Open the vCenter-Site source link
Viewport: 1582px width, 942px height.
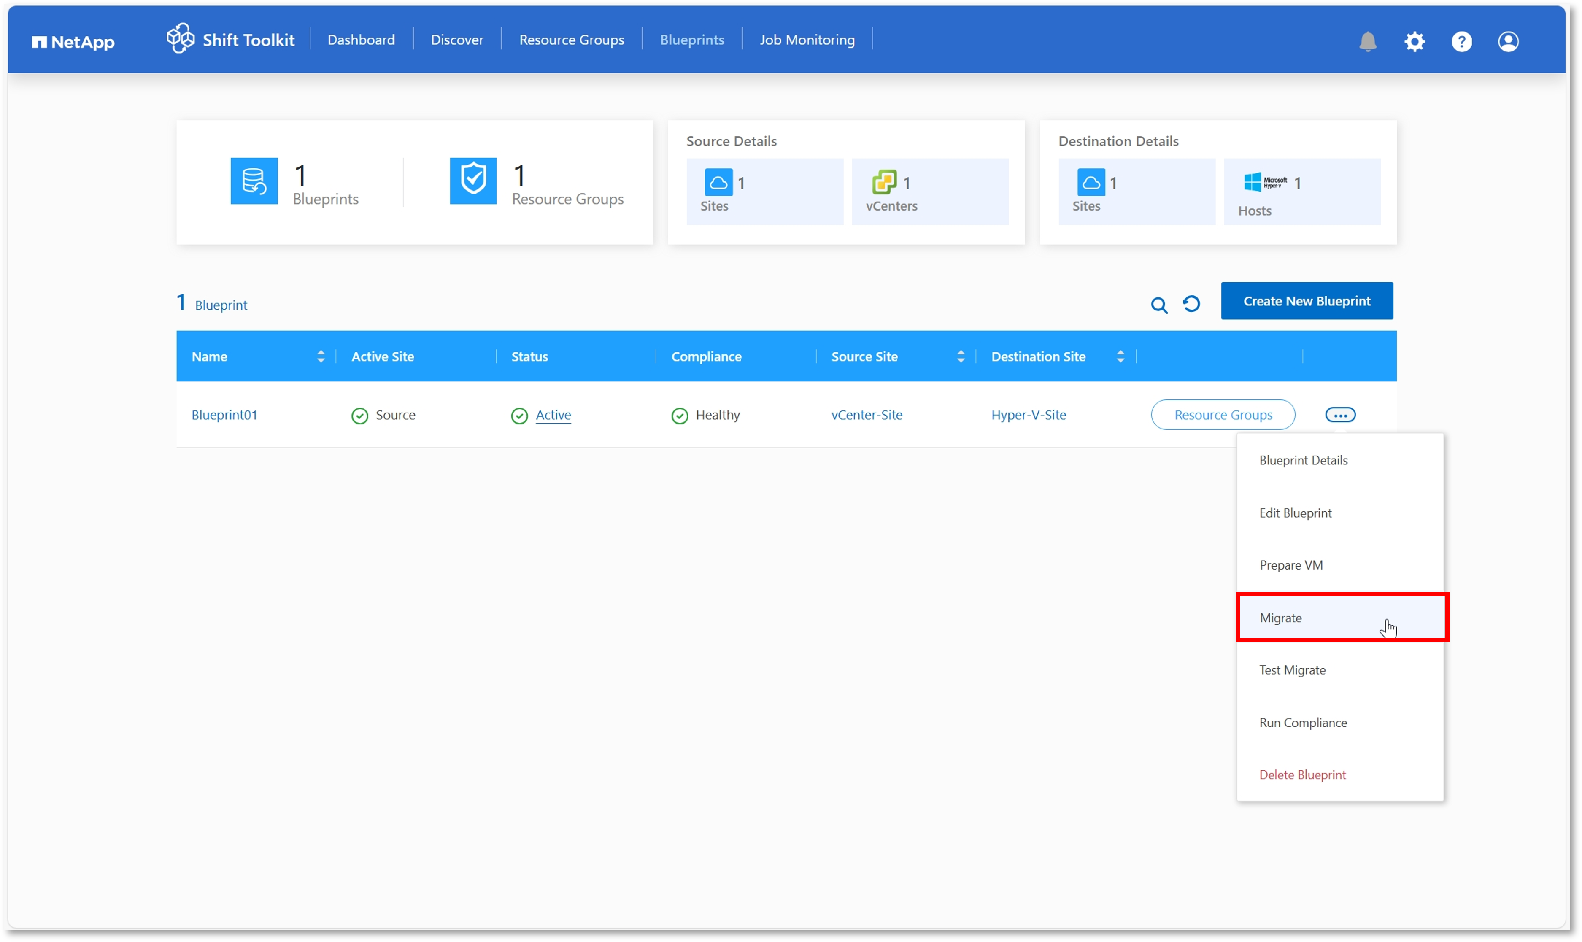click(x=866, y=415)
